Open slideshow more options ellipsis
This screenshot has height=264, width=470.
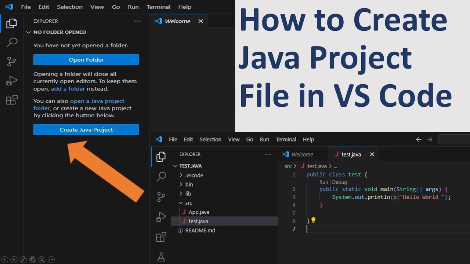pyautogui.click(x=51, y=260)
